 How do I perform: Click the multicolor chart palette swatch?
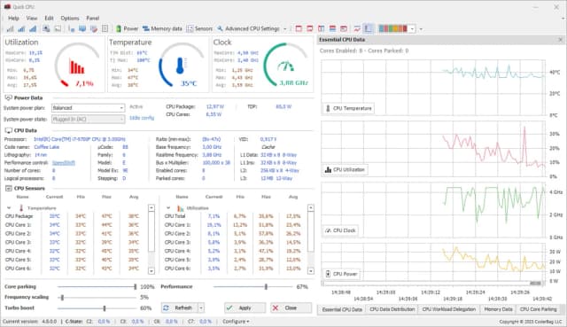pyautogui.click(x=393, y=28)
